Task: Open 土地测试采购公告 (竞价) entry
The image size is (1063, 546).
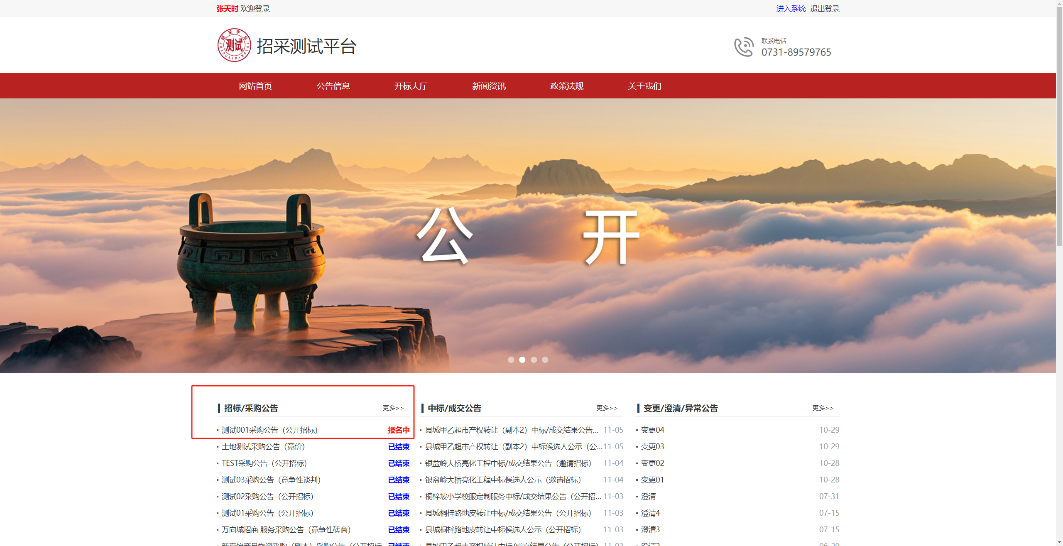Action: [263, 446]
